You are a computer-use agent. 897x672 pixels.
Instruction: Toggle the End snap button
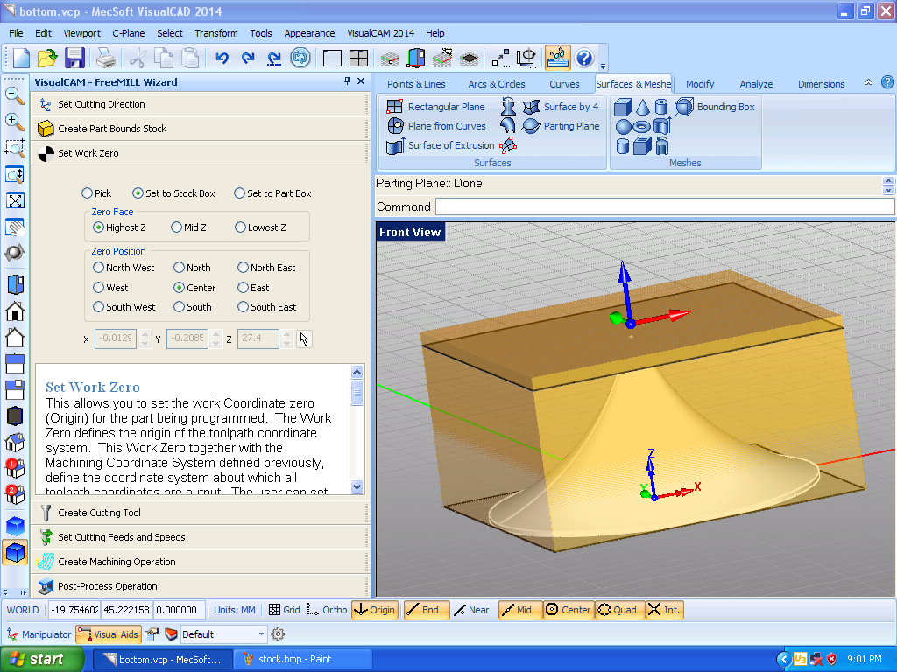click(427, 610)
